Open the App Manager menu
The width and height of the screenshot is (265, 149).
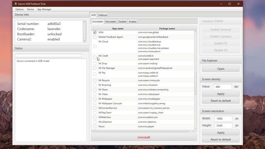tap(44, 9)
